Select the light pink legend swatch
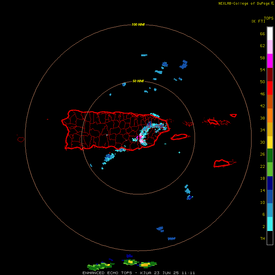 pyautogui.click(x=270, y=47)
